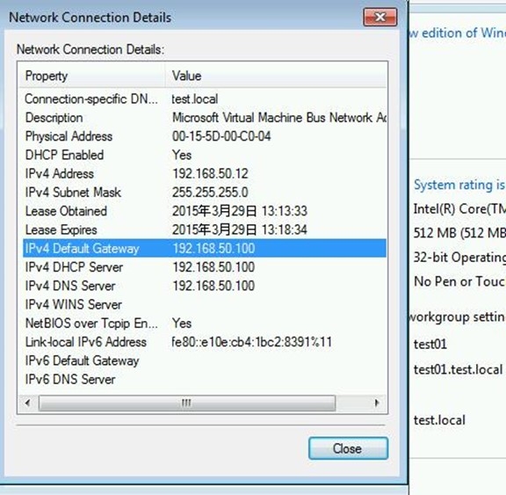This screenshot has width=506, height=495.
Task: Click the Close button
Action: [348, 448]
